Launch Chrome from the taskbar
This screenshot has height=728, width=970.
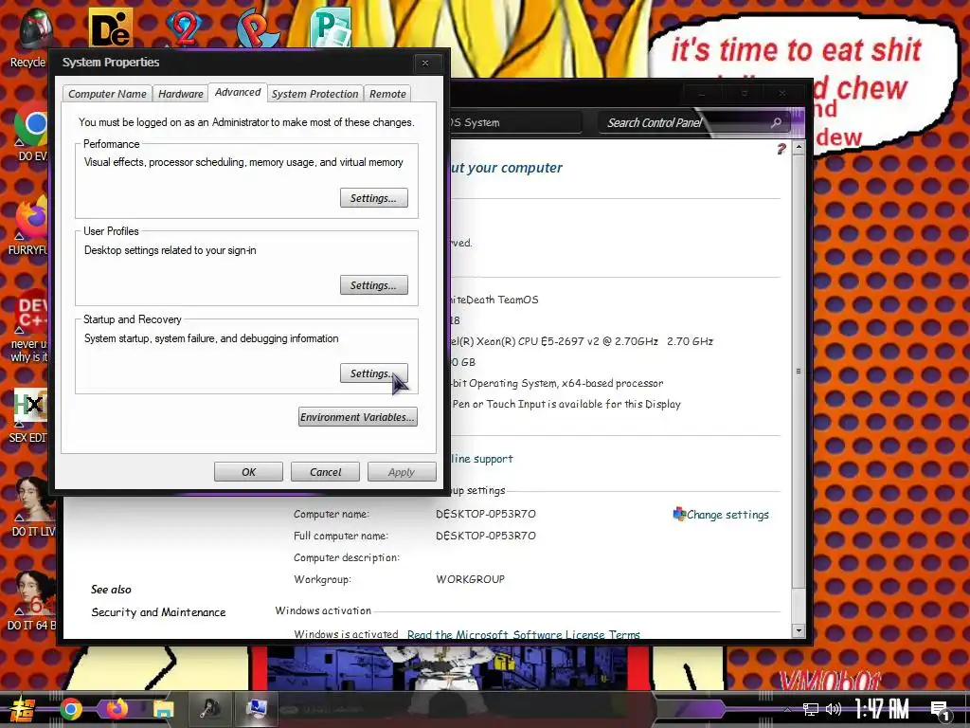[71, 709]
